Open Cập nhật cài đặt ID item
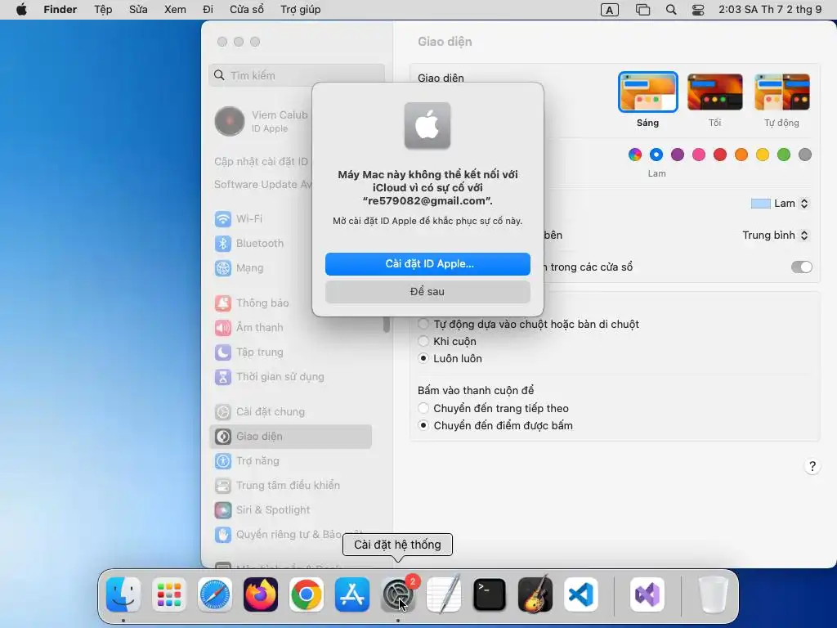The width and height of the screenshot is (837, 628). coord(262,162)
